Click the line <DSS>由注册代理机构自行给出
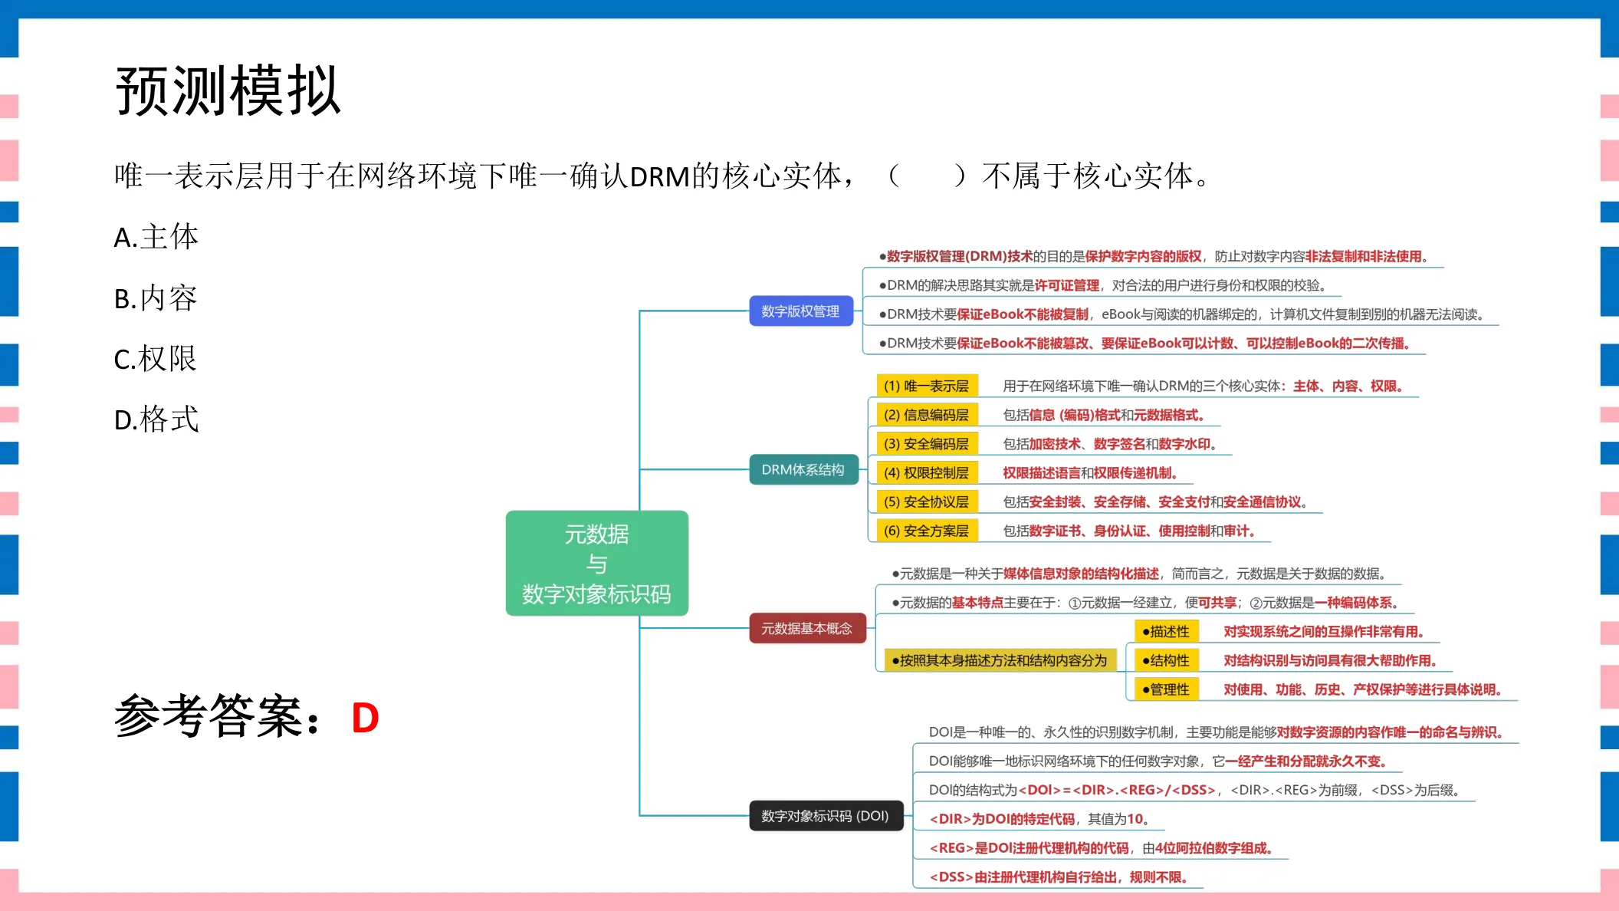 pyautogui.click(x=1059, y=877)
